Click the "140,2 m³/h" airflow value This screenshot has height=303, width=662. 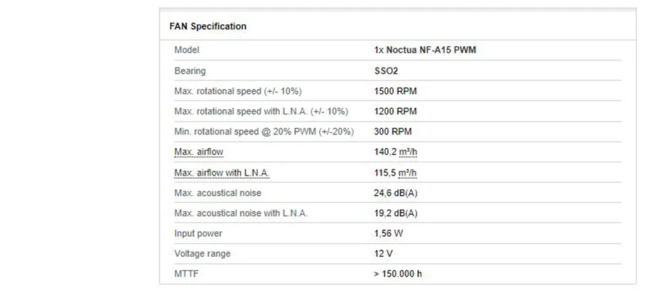(395, 152)
